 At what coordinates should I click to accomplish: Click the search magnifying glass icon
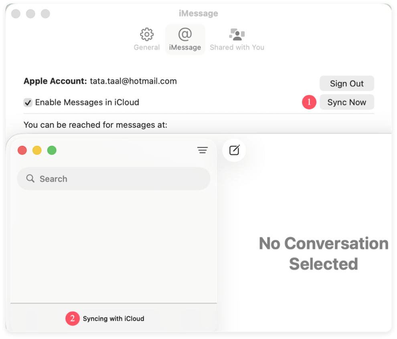click(x=30, y=179)
